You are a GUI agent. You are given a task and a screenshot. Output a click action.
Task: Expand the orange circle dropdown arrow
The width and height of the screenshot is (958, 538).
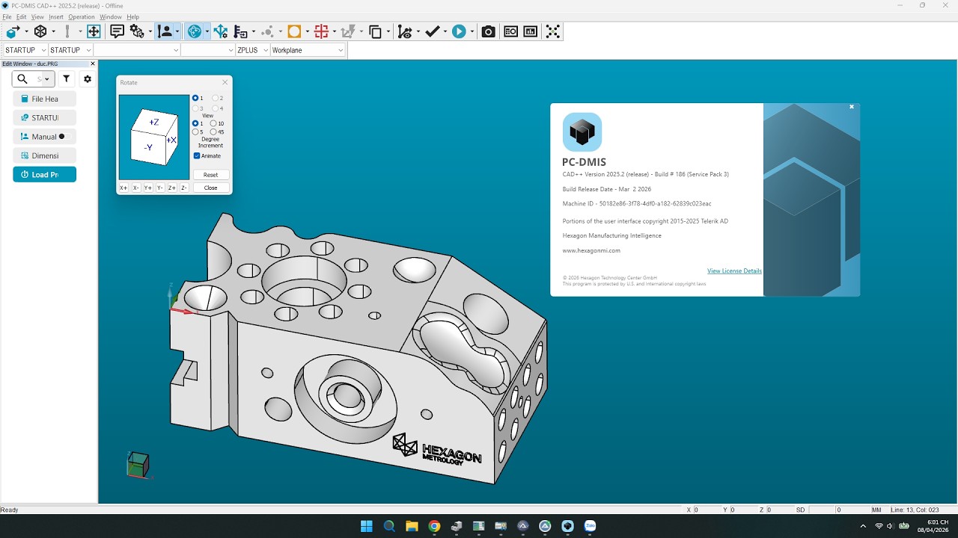pos(308,31)
